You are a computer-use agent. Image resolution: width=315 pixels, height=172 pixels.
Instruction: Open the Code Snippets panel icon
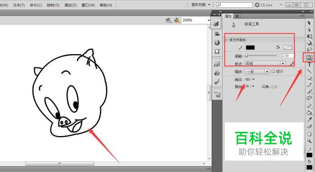(217, 65)
